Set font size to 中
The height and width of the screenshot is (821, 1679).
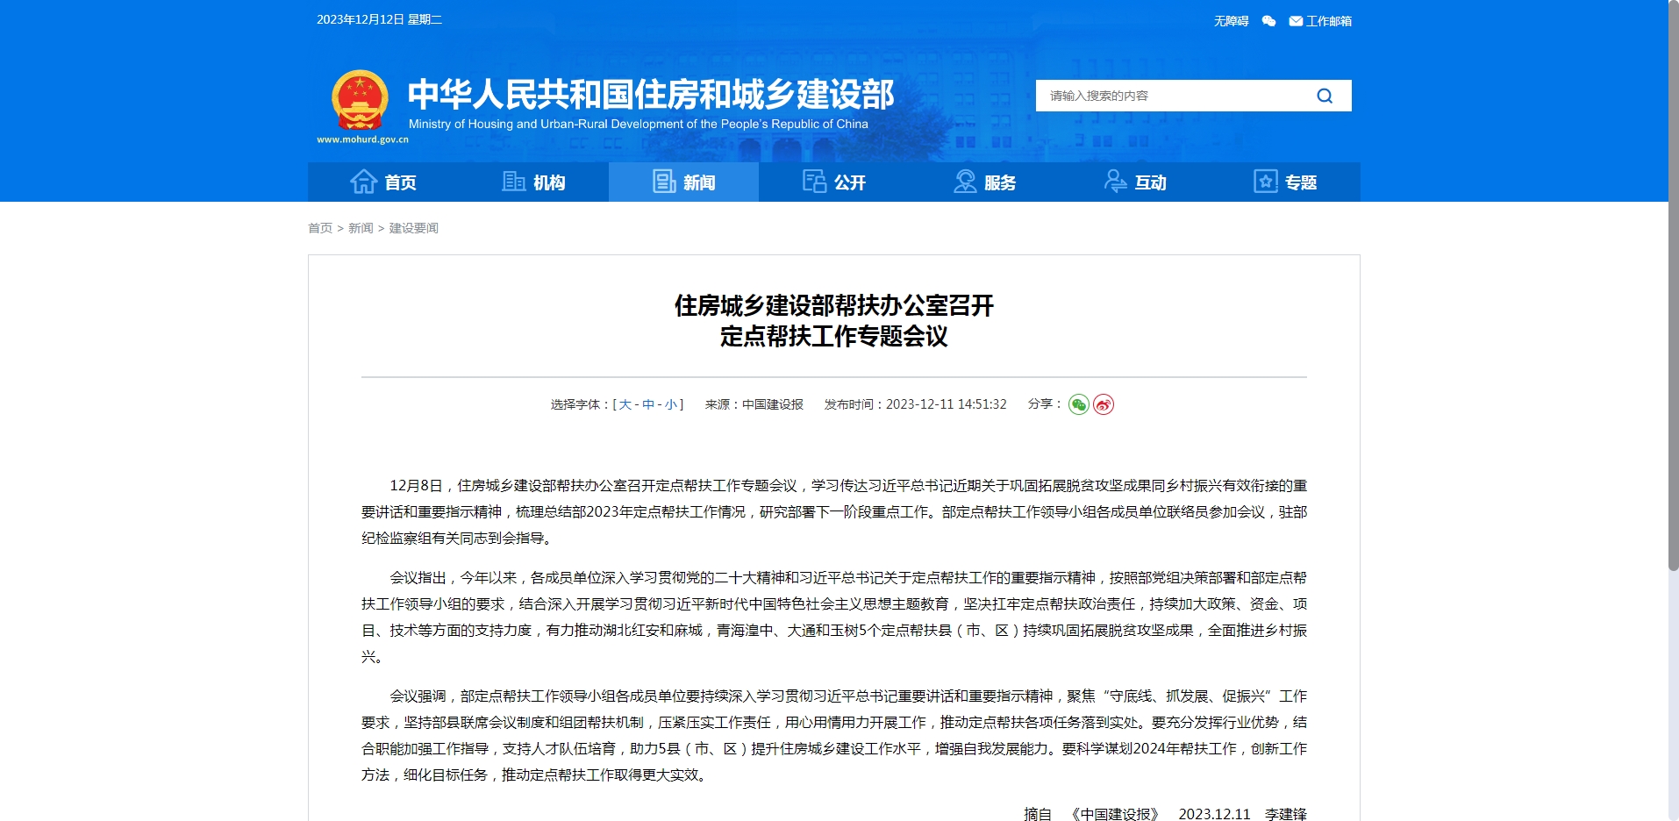[648, 404]
